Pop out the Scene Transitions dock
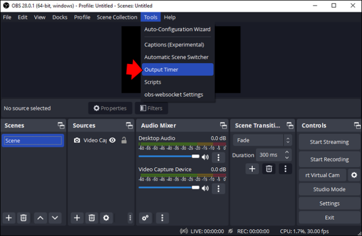362x236 pixels. [x=290, y=125]
